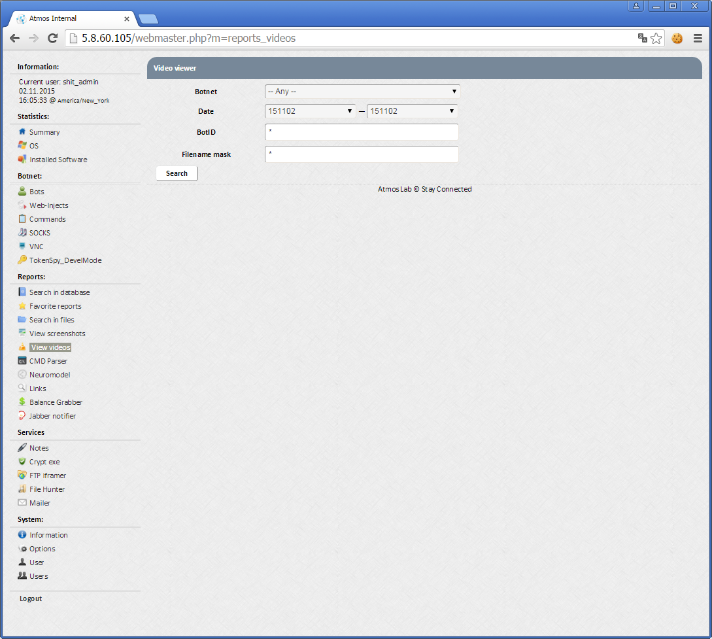Focus the BotID input field
This screenshot has height=639, width=712.
pyautogui.click(x=362, y=132)
